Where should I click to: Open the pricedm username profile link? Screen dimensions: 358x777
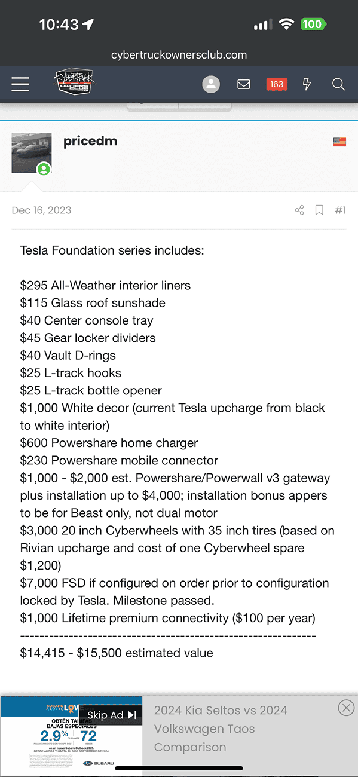(90, 141)
